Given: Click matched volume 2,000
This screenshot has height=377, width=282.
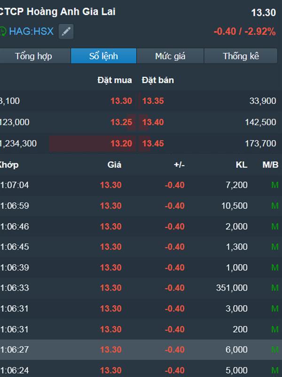Looking at the screenshot, I should [236, 227].
